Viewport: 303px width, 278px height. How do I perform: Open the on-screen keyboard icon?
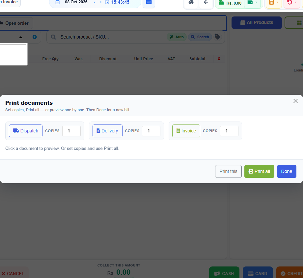click(x=149, y=3)
